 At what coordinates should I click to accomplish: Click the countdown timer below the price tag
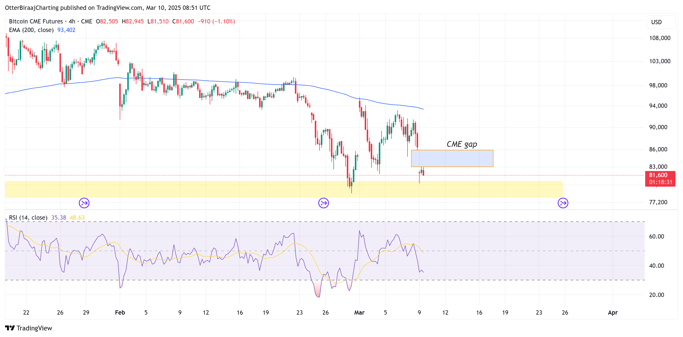pos(661,182)
